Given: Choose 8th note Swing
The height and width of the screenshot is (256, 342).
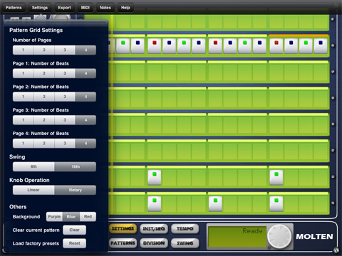Looking at the screenshot, I should [x=33, y=166].
